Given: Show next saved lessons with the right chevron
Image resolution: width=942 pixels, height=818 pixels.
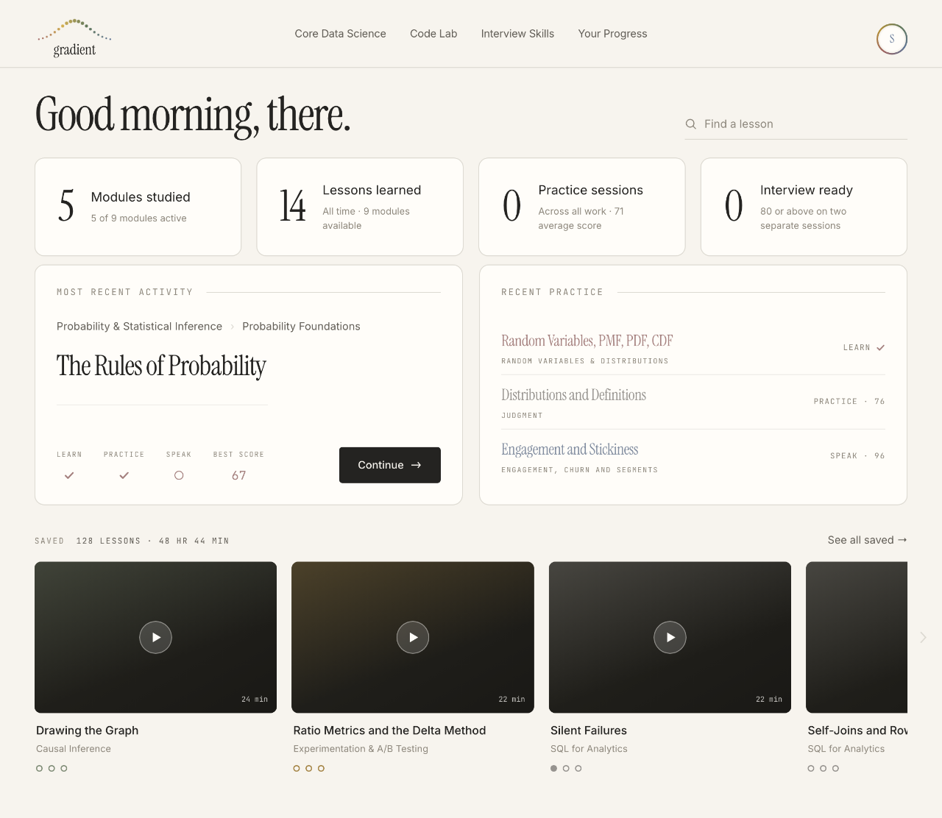Looking at the screenshot, I should pos(923,637).
